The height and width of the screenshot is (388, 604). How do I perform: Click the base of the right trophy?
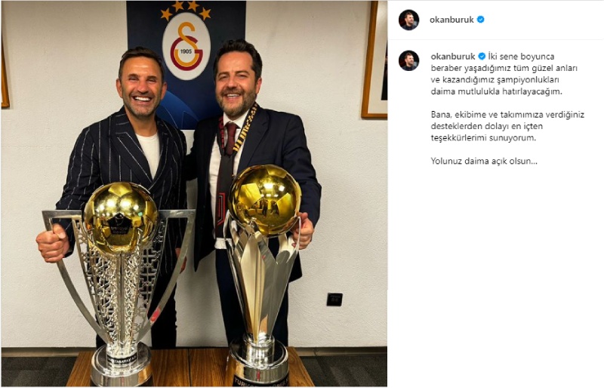[257, 362]
